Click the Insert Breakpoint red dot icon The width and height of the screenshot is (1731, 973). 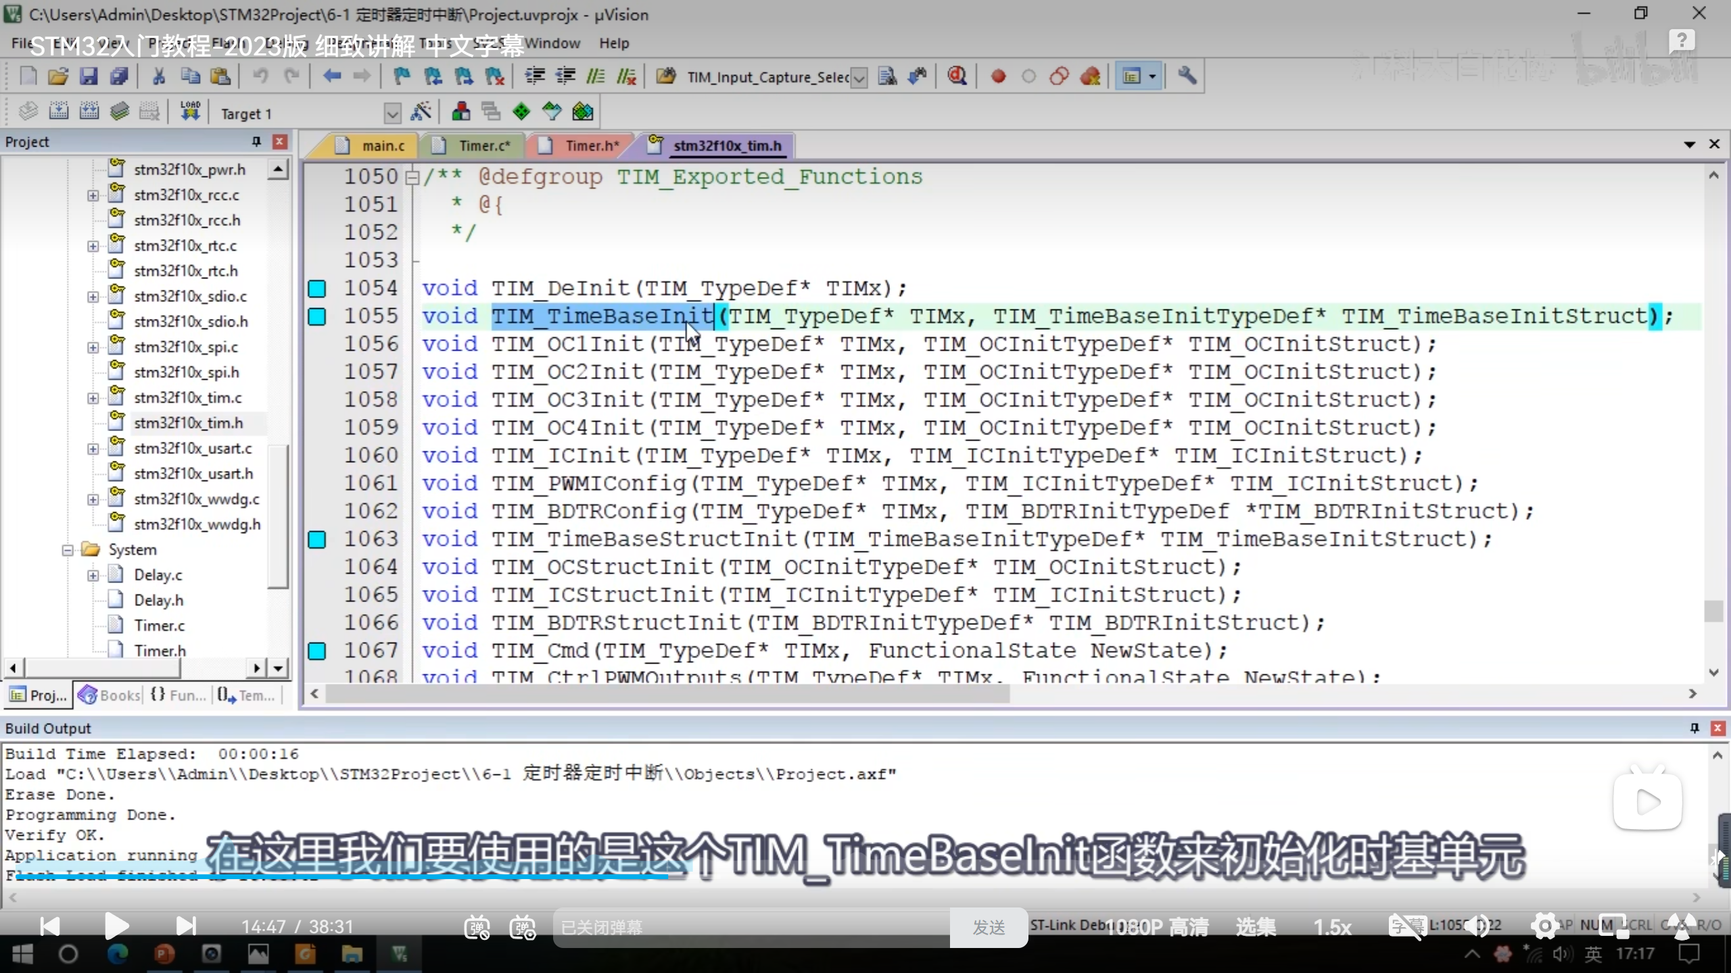point(998,76)
